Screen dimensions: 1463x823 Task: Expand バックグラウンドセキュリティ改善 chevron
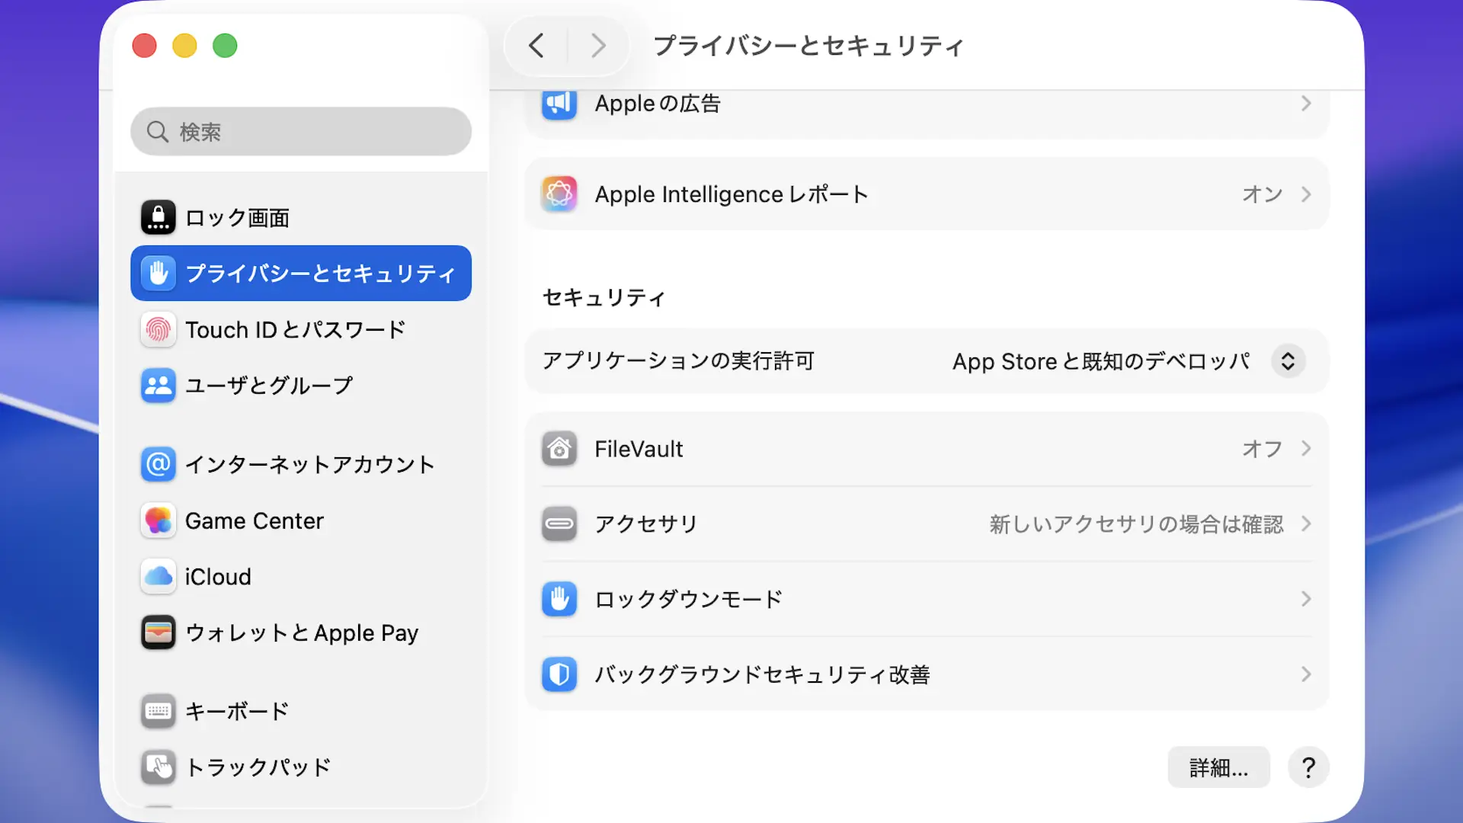coord(1306,674)
